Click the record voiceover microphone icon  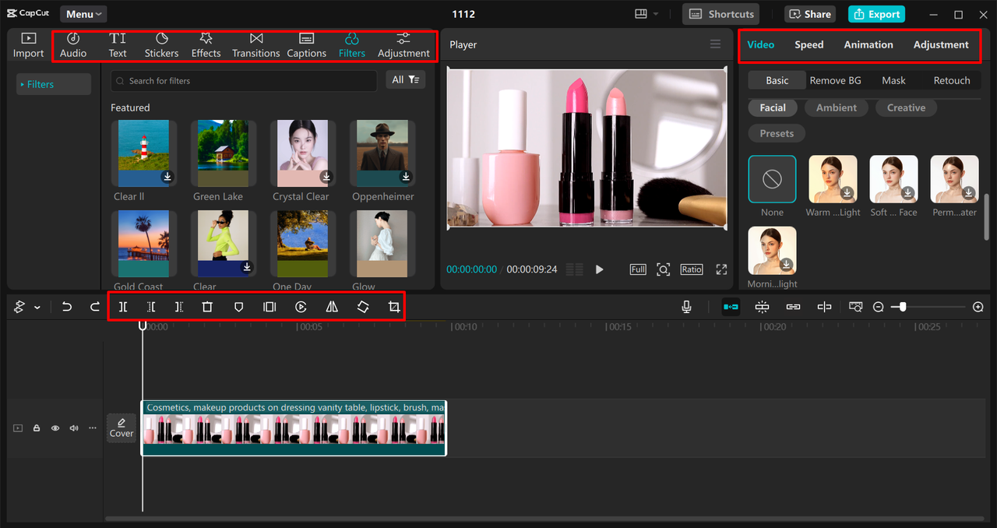tap(686, 307)
